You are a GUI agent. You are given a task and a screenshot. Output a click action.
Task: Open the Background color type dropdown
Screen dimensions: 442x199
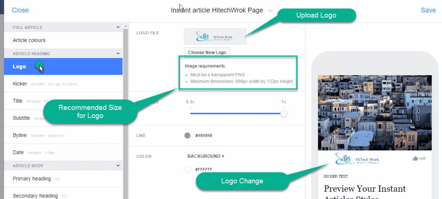click(206, 156)
